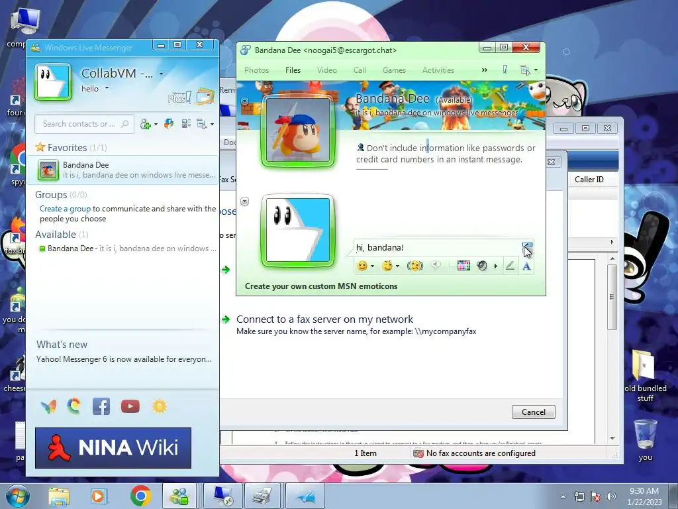Screen dimensions: 678x509
Task: Open the Messenger Plus! logo
Action: pos(179,97)
